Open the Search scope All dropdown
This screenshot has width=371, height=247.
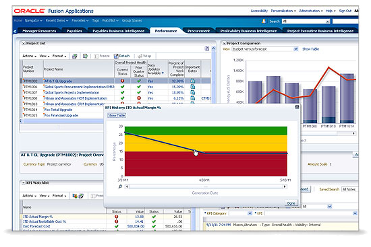[x=327, y=22]
